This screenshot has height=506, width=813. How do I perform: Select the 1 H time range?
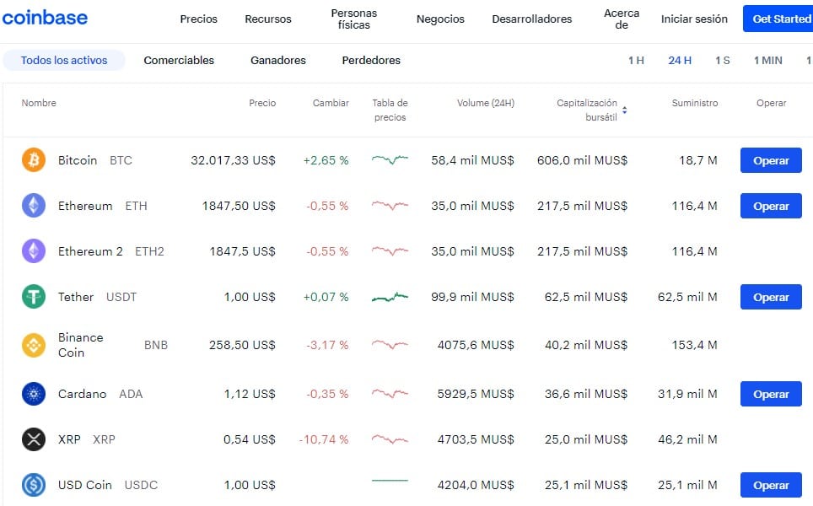[636, 60]
